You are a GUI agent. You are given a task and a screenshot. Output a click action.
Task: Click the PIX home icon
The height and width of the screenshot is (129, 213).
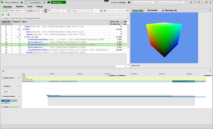click(x=22, y=2)
